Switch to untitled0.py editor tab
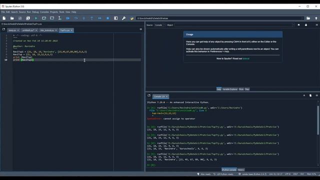The width and height of the screenshot is (320, 180). [28, 30]
